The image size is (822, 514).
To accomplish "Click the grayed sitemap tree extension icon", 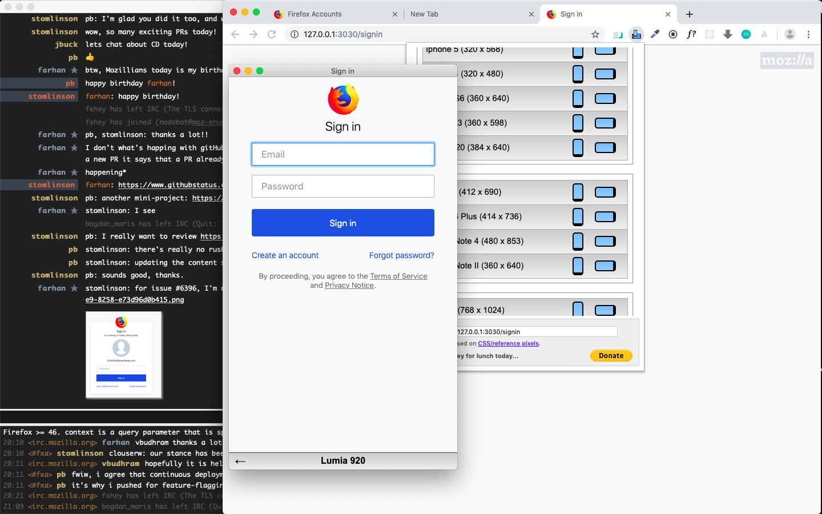I will [x=764, y=34].
